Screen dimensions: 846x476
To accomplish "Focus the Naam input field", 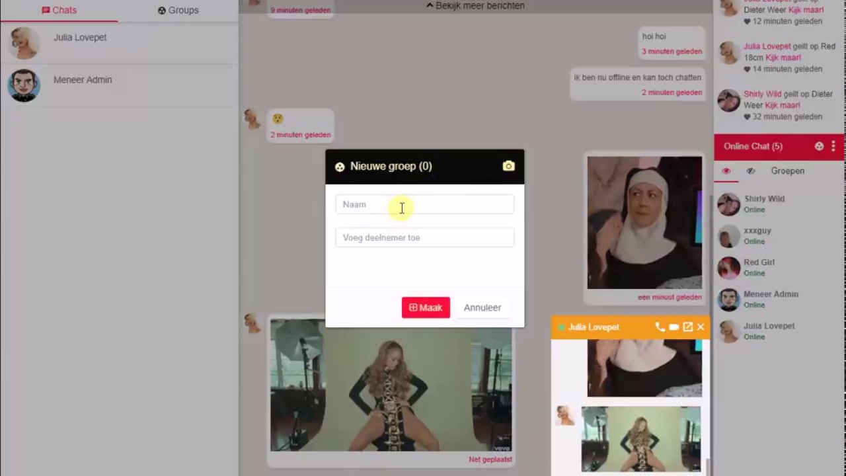I will coord(424,204).
